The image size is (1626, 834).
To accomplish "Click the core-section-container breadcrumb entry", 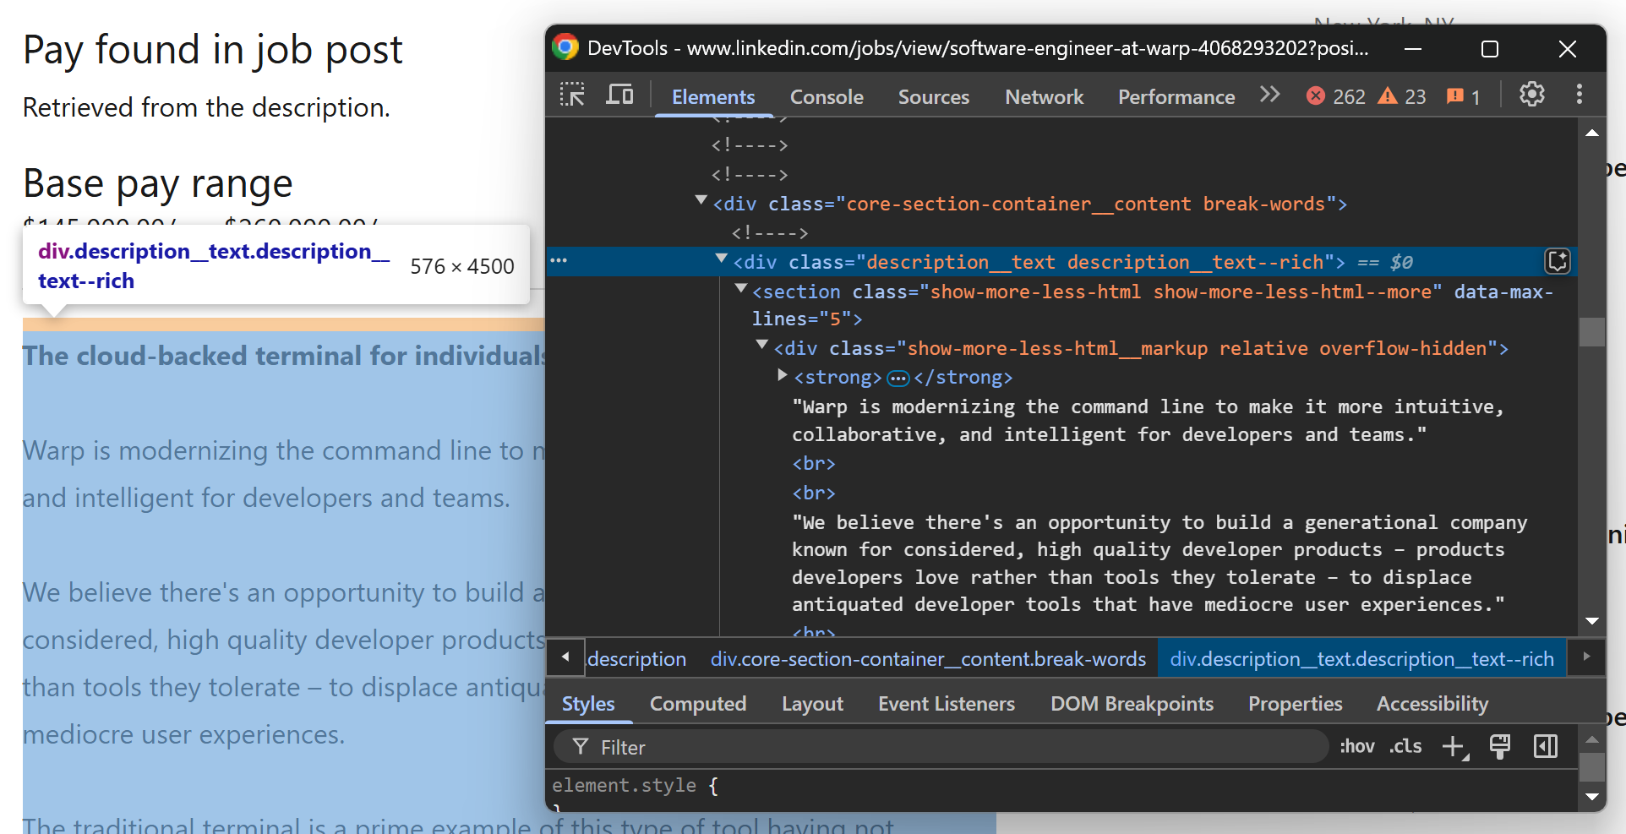I will coord(927,658).
